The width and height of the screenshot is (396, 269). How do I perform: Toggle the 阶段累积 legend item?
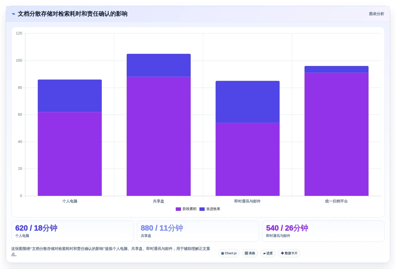(x=186, y=209)
